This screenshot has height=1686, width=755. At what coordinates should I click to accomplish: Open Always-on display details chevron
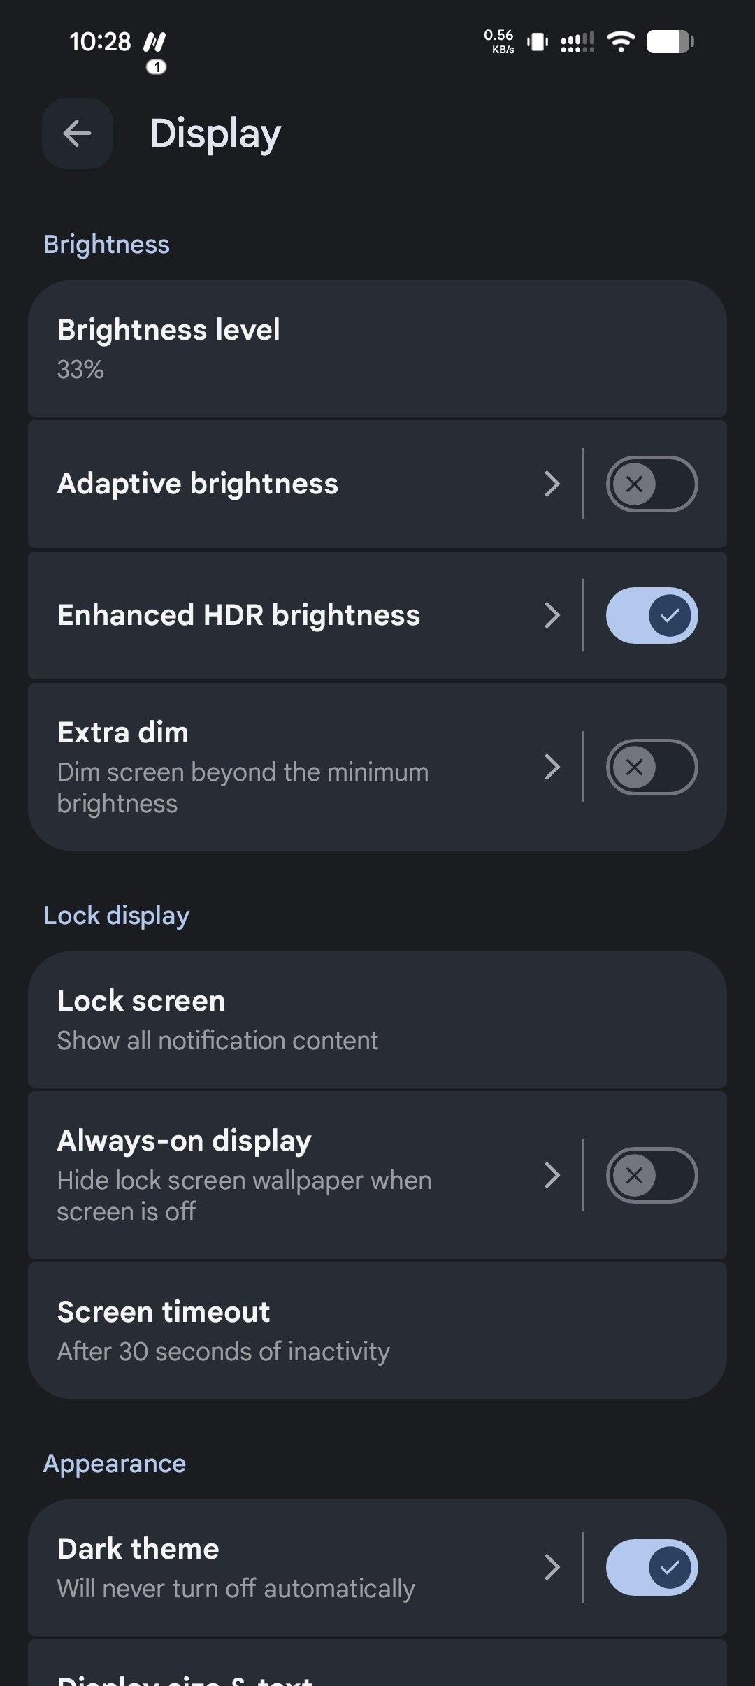pyautogui.click(x=552, y=1175)
